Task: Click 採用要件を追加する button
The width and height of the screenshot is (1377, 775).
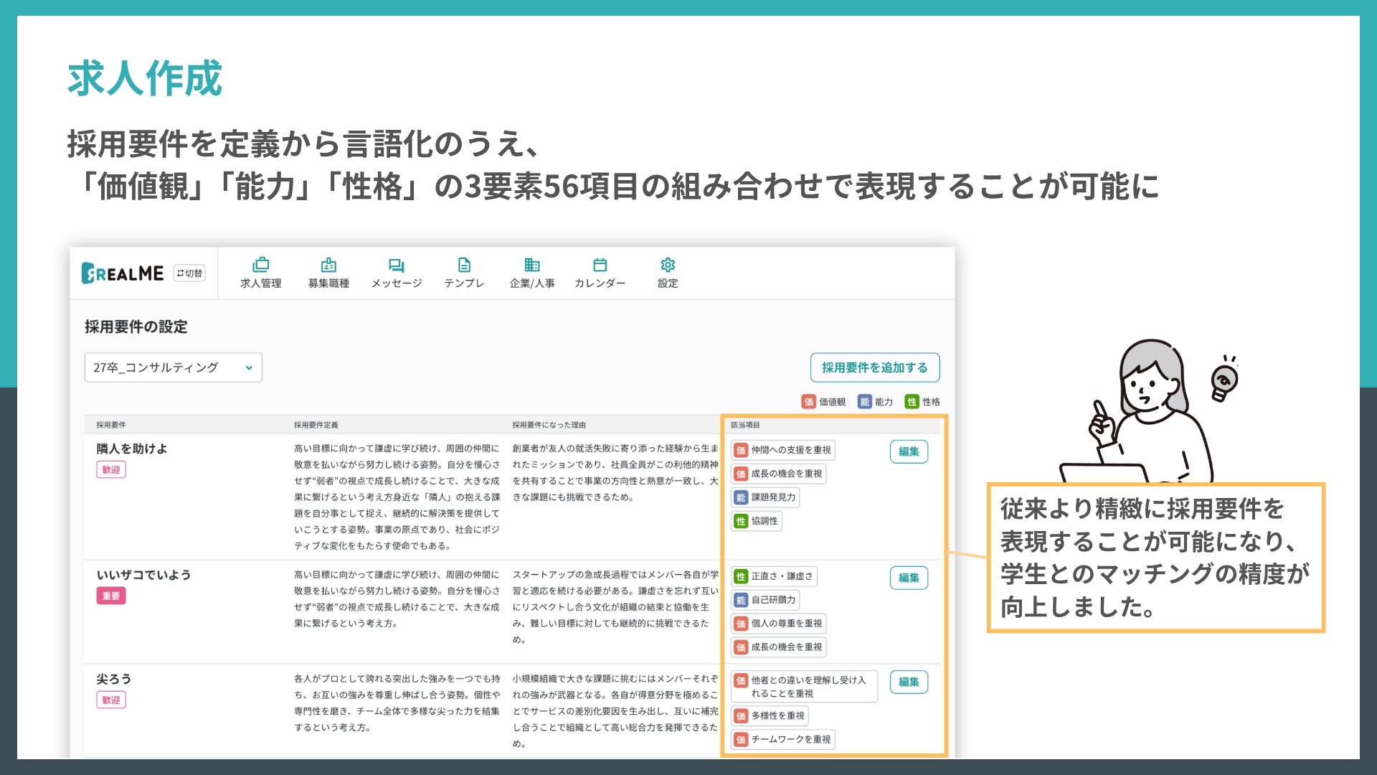Action: [x=874, y=367]
